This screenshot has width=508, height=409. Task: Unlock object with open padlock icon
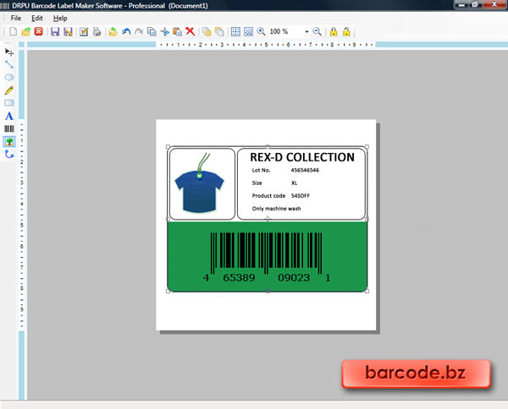tap(346, 31)
